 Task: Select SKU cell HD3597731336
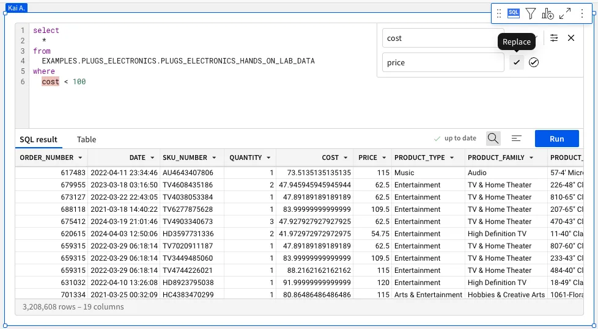tap(192, 233)
